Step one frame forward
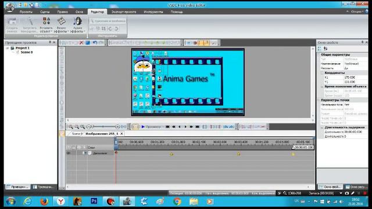 pyautogui.click(x=185, y=127)
